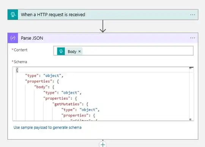Click the Body token's trigger icon
205x147 pixels.
click(61, 51)
